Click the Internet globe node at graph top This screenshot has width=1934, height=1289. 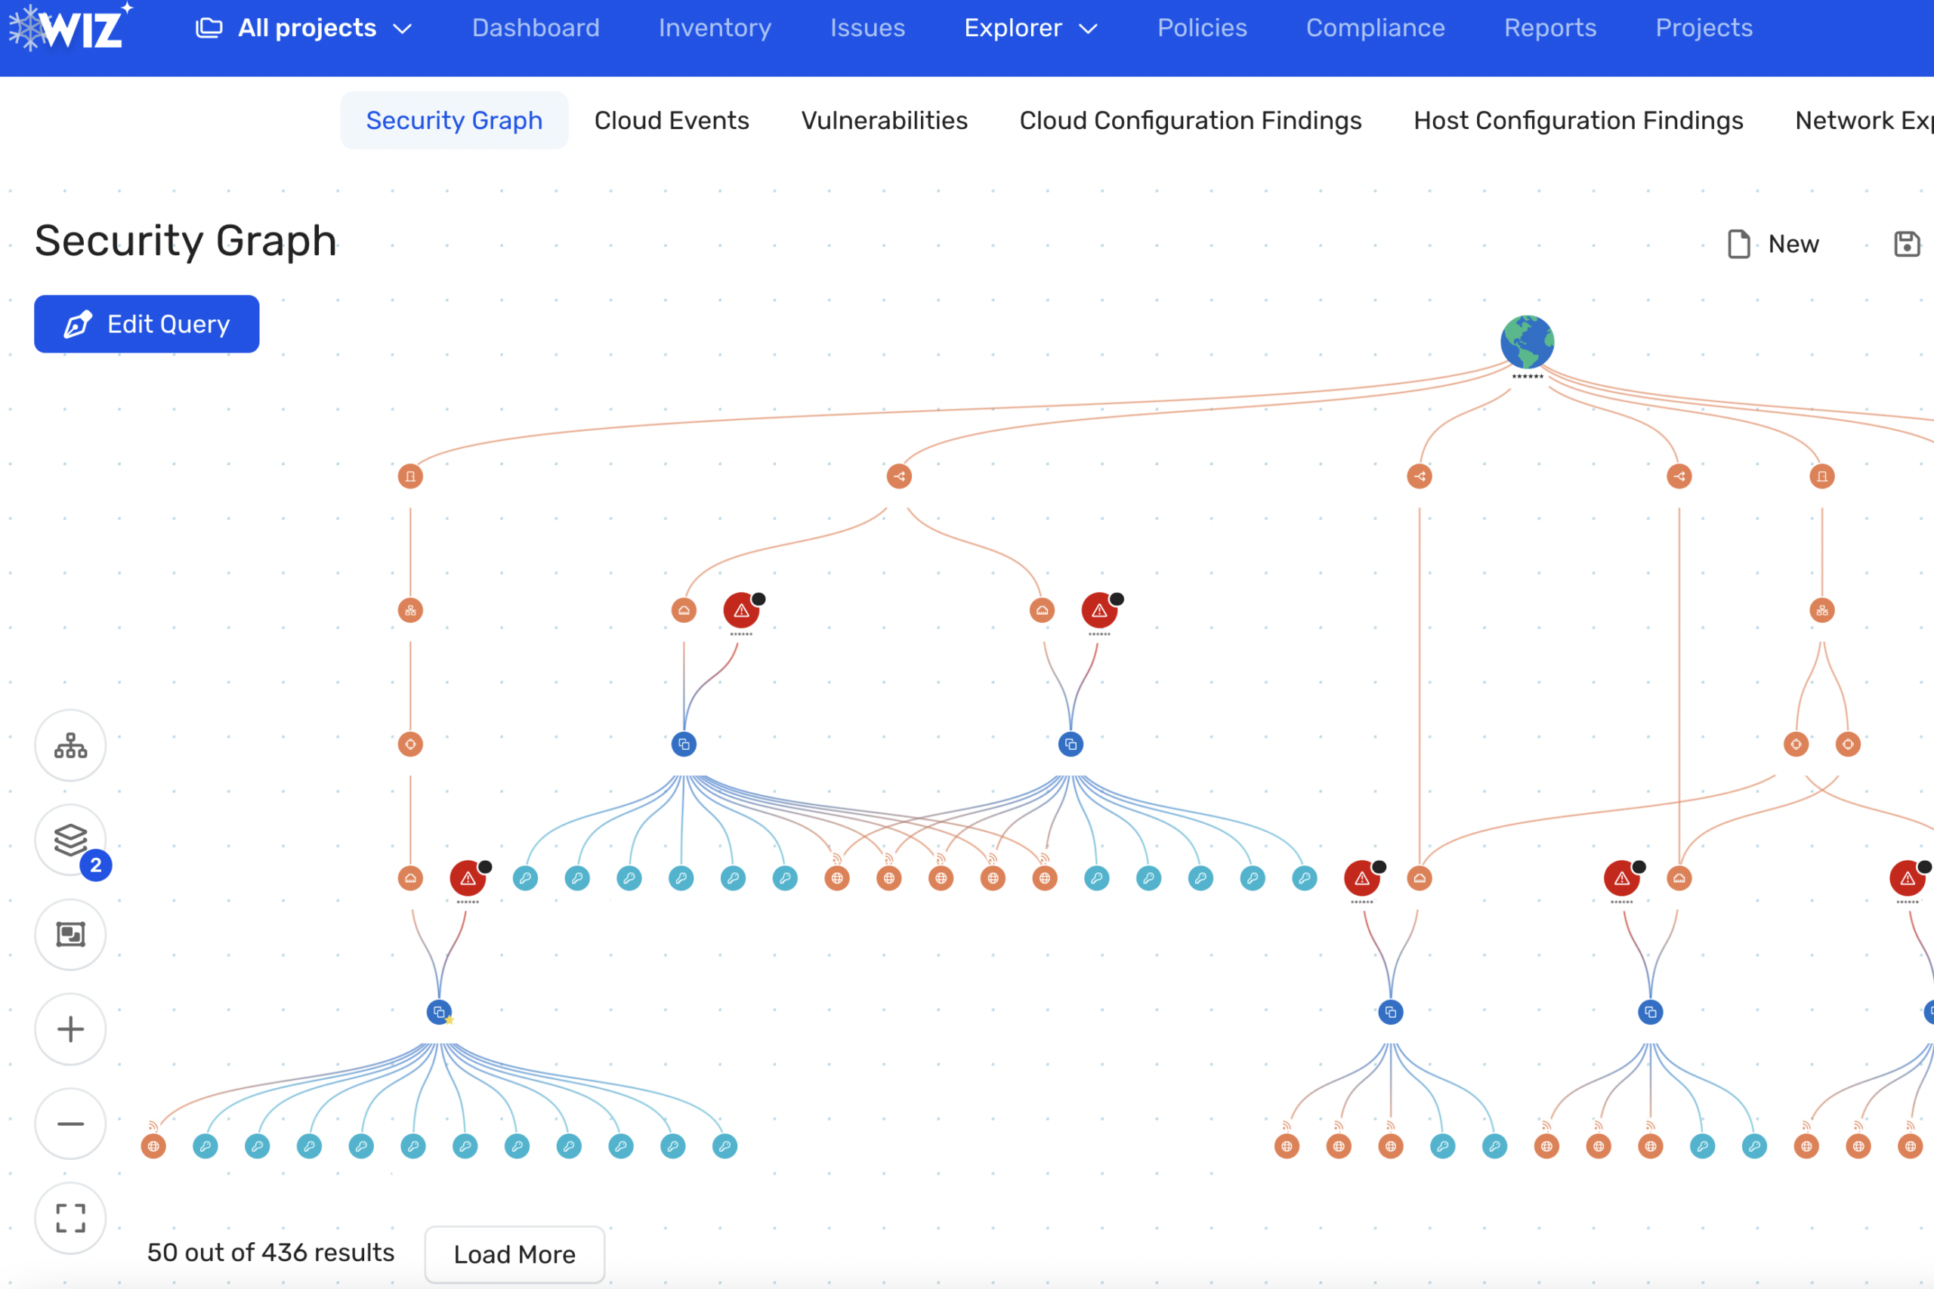[1526, 341]
